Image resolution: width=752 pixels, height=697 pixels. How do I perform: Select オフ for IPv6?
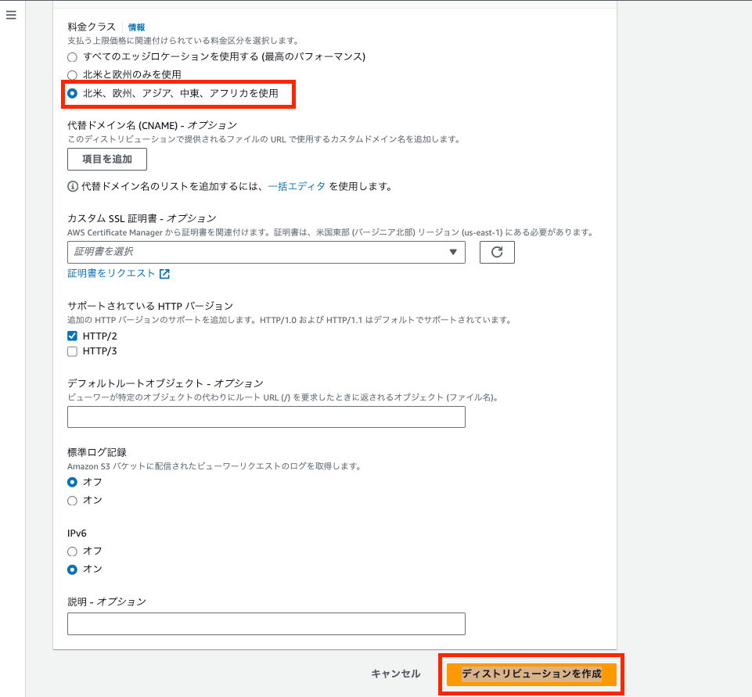pyautogui.click(x=73, y=551)
